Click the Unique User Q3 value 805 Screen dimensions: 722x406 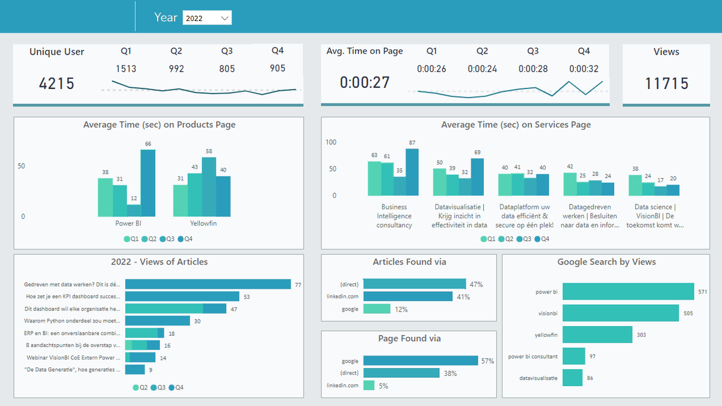coord(227,69)
